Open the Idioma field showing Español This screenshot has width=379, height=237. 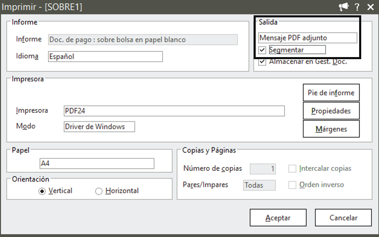tap(106, 57)
